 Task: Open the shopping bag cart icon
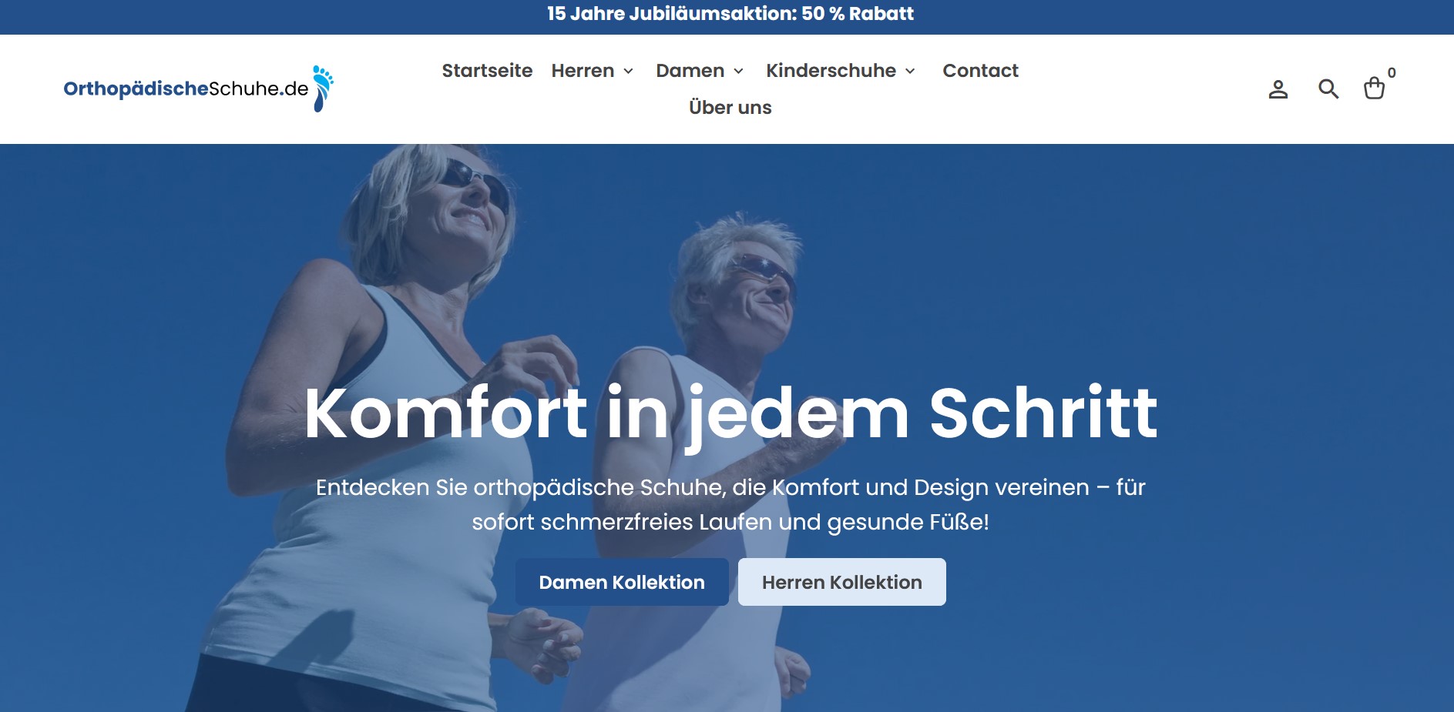[x=1374, y=89]
